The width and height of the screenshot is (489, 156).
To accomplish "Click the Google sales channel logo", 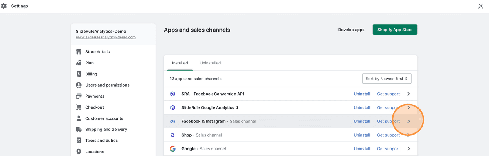I will tap(173, 149).
